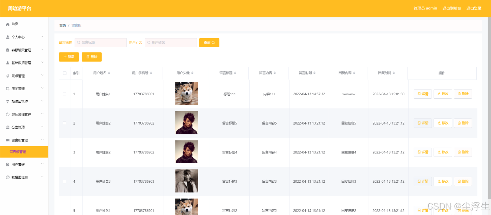Click the clipboard icon for 用户管理
The width and height of the screenshot is (491, 215).
pos(7,165)
